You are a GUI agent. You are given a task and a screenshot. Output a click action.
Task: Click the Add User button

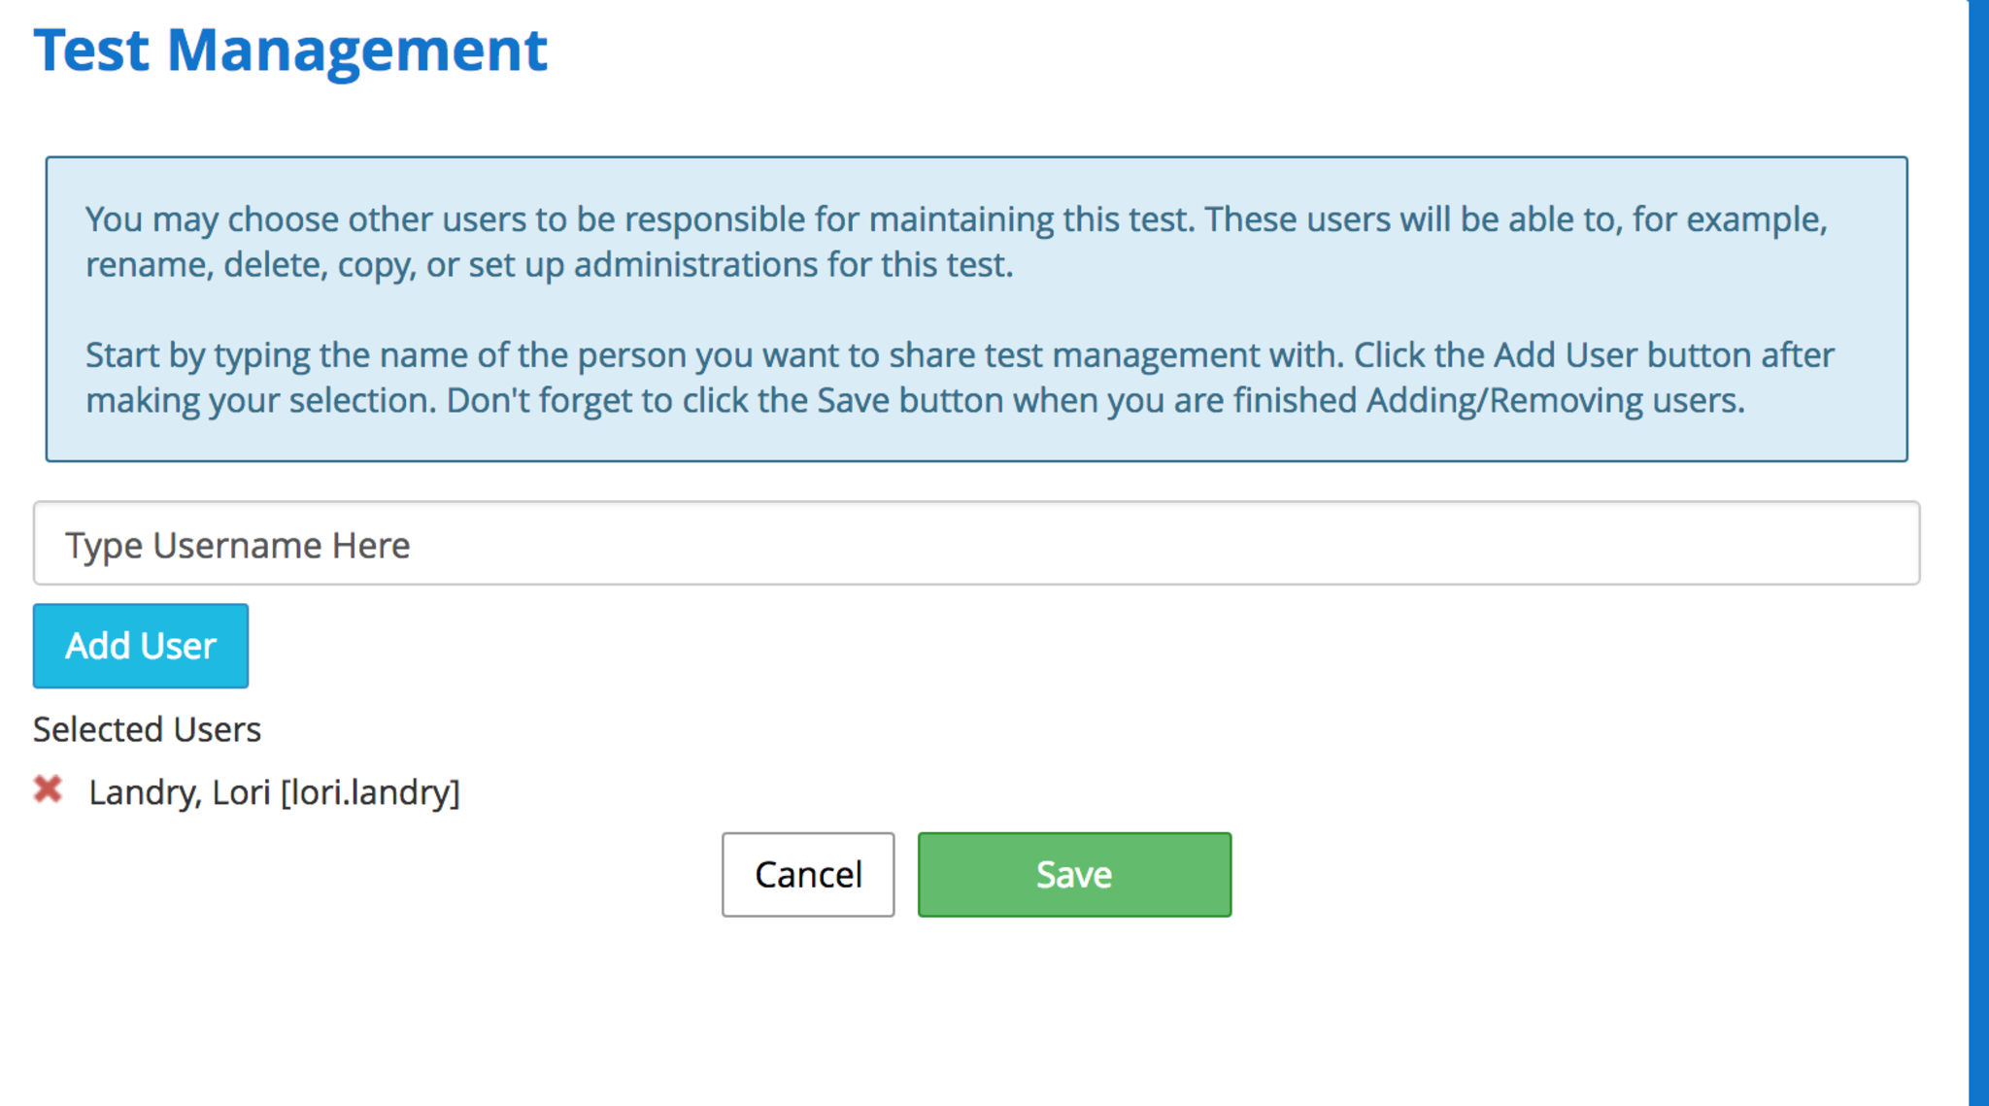pos(141,646)
